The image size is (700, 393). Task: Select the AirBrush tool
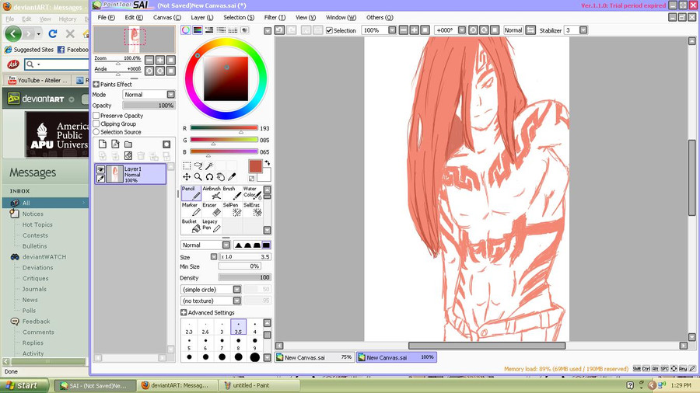[212, 193]
